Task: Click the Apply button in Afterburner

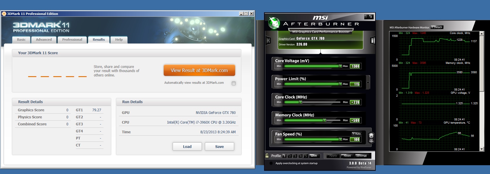Action: coord(333,156)
